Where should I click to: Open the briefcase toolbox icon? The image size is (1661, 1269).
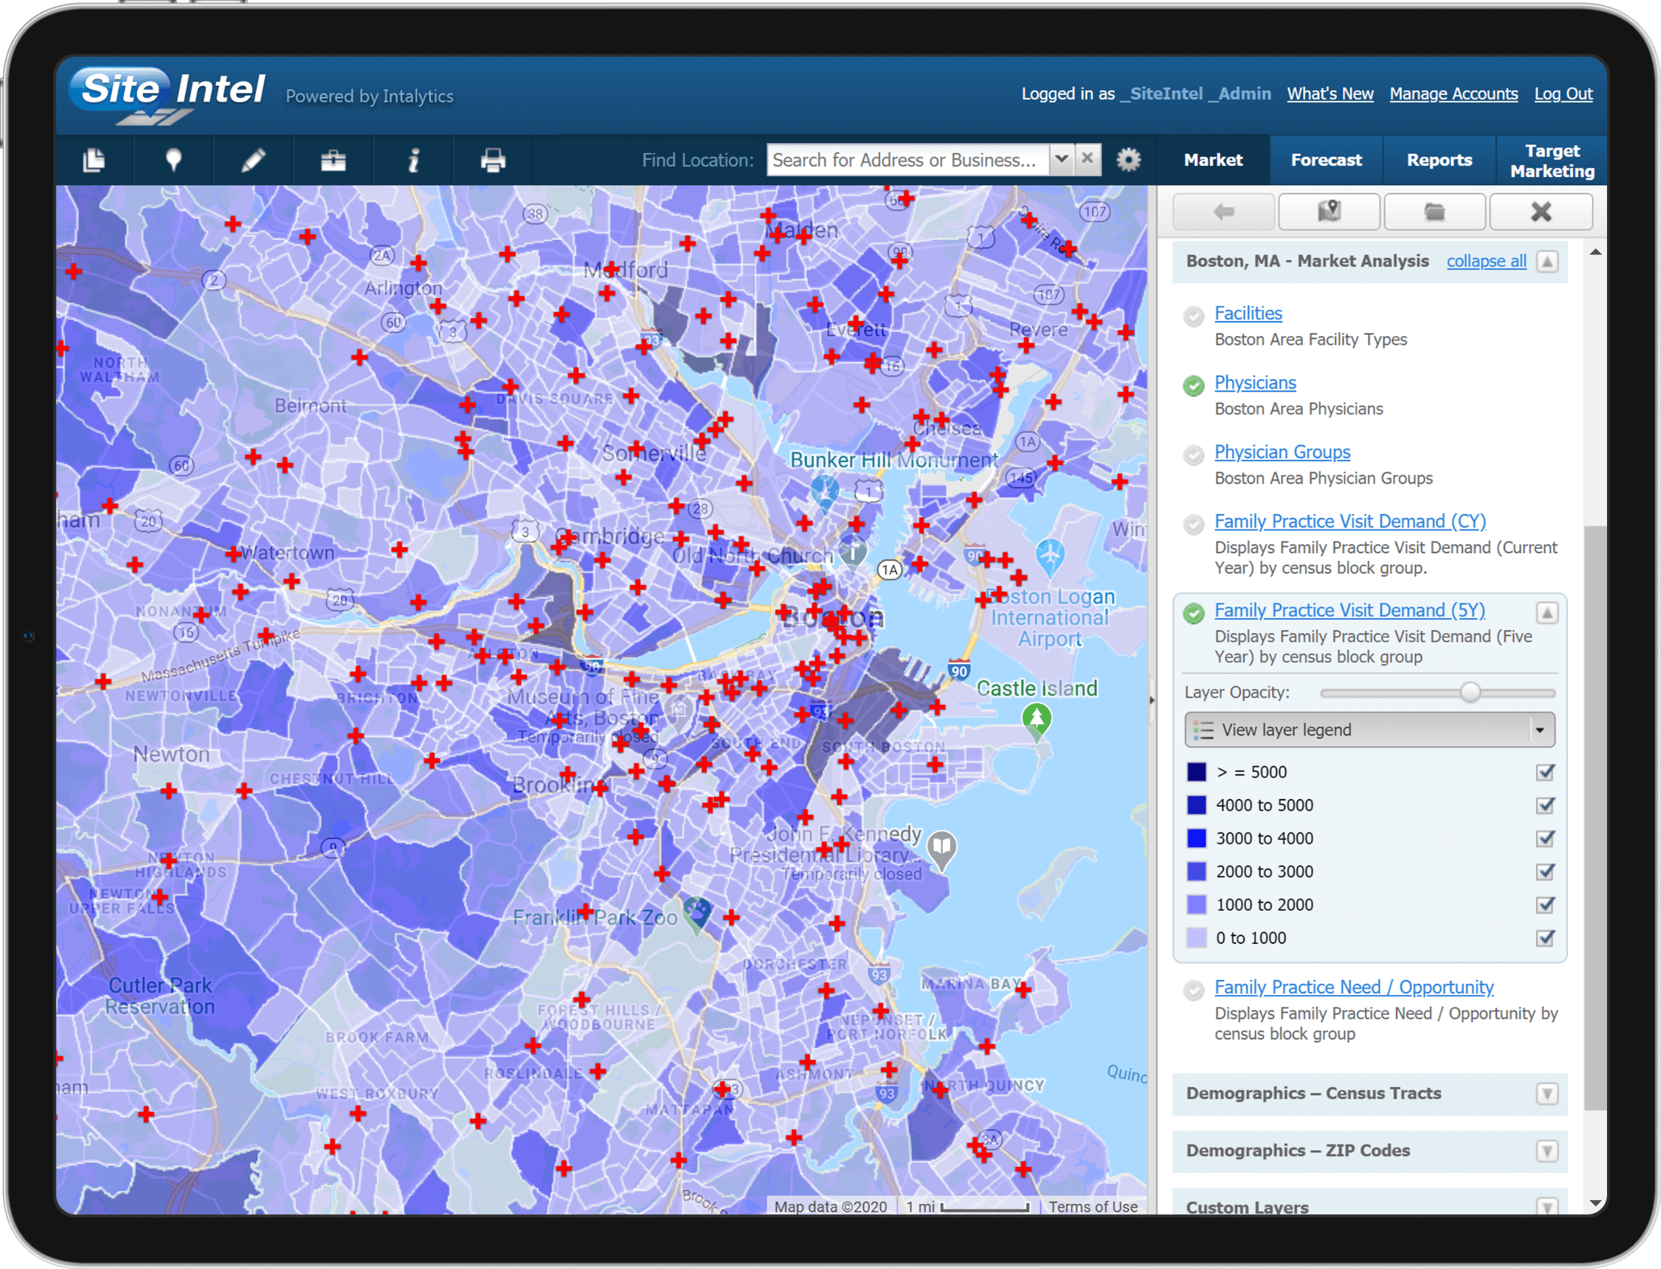(333, 160)
